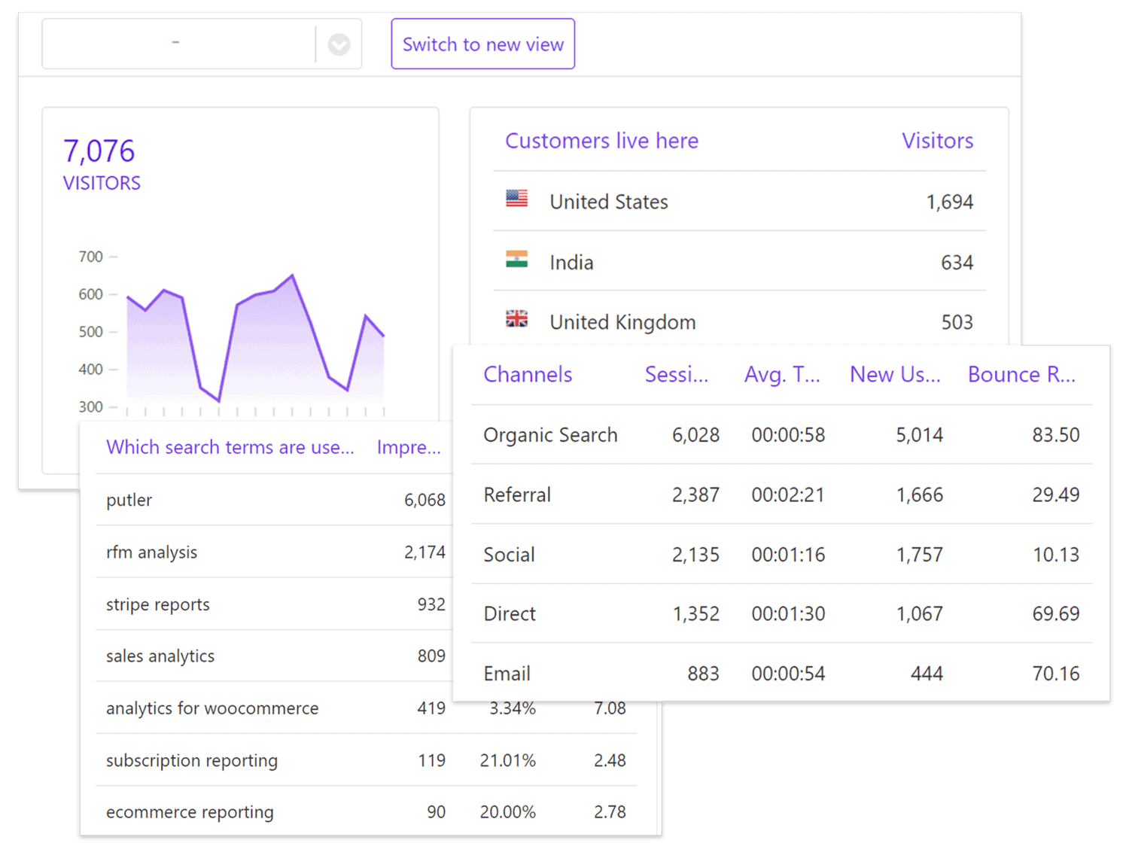Sort by the Impressions column header
Image resolution: width=1129 pixels, height=843 pixels.
click(408, 448)
